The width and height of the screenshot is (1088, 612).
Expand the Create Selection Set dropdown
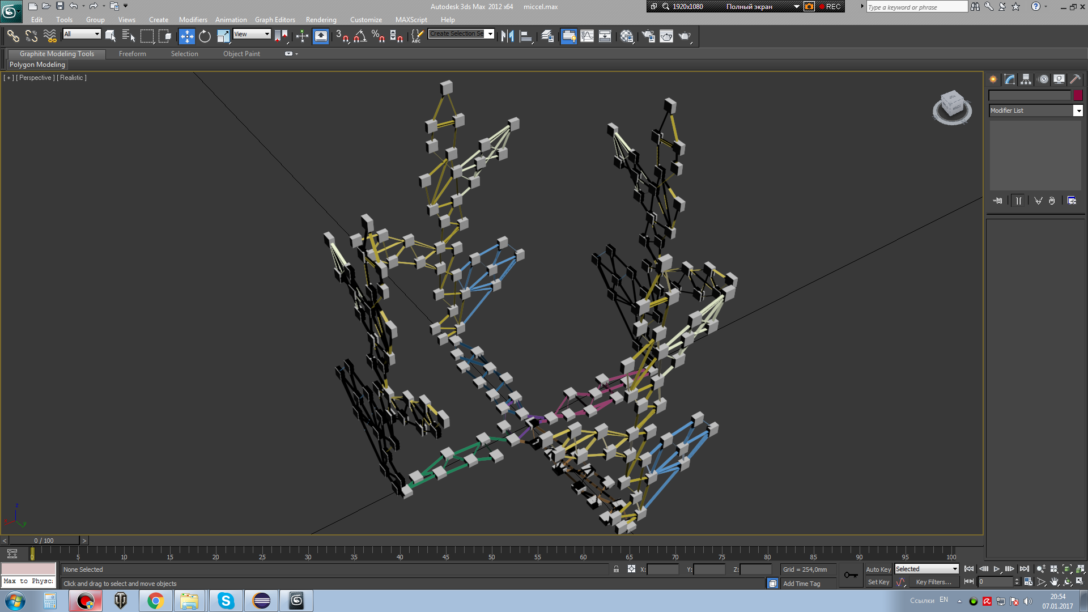(490, 34)
